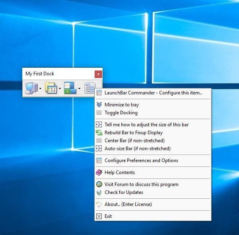The image size is (239, 235).
Task: Open the control panel dock icon
Action: click(70, 88)
